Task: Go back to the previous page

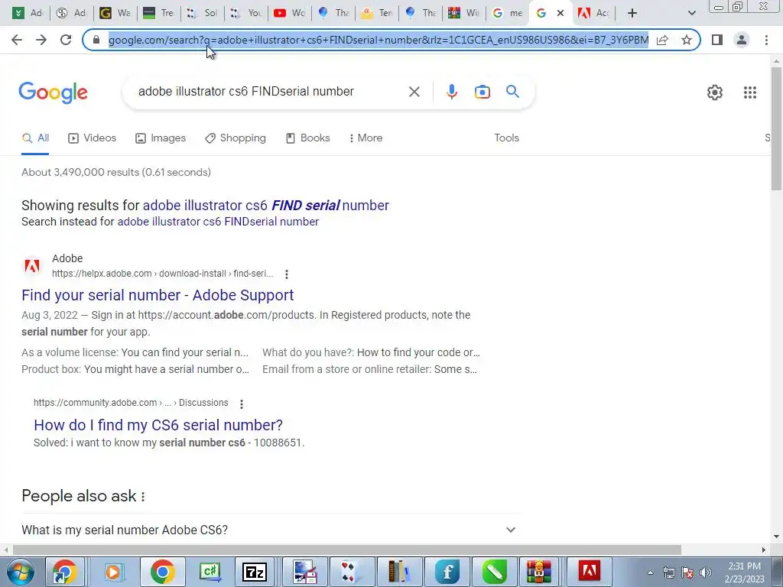Action: 17,40
